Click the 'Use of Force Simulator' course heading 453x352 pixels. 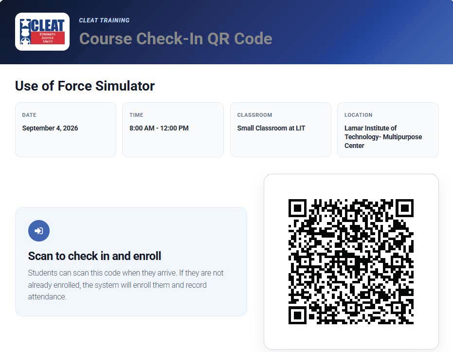click(x=85, y=86)
